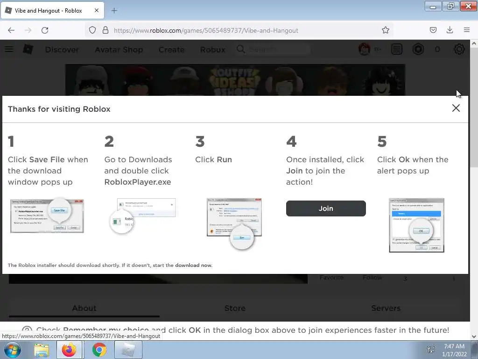
Task: Open a new browser tab
Action: [114, 11]
